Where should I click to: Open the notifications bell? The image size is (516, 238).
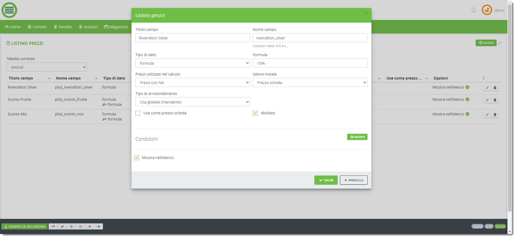[x=473, y=10]
